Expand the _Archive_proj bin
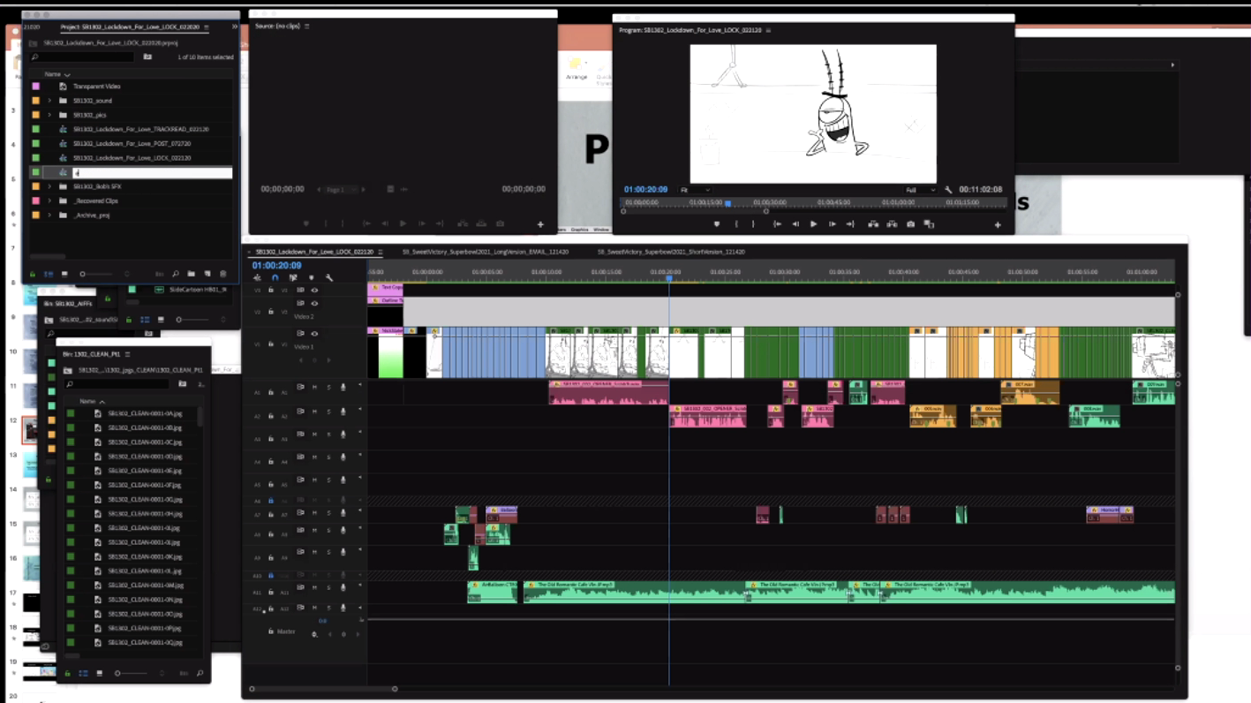This screenshot has width=1251, height=703. point(49,215)
